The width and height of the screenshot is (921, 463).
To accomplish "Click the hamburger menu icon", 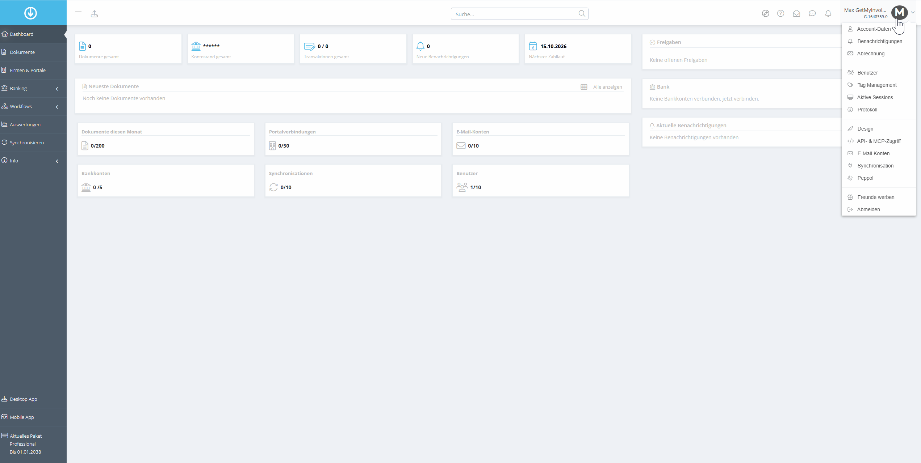I will [x=78, y=14].
